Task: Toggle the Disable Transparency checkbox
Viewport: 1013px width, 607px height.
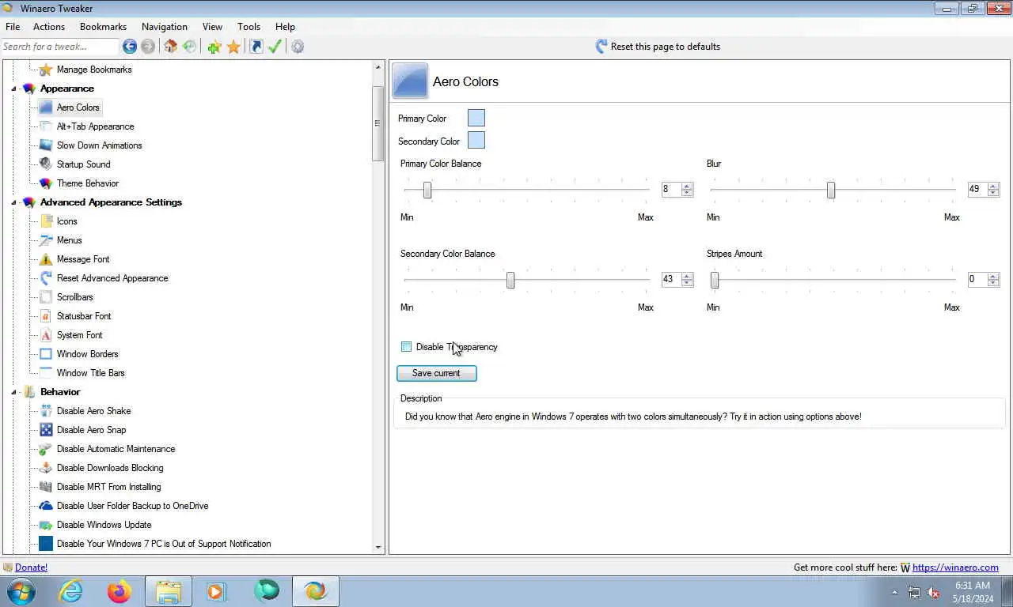Action: tap(407, 347)
